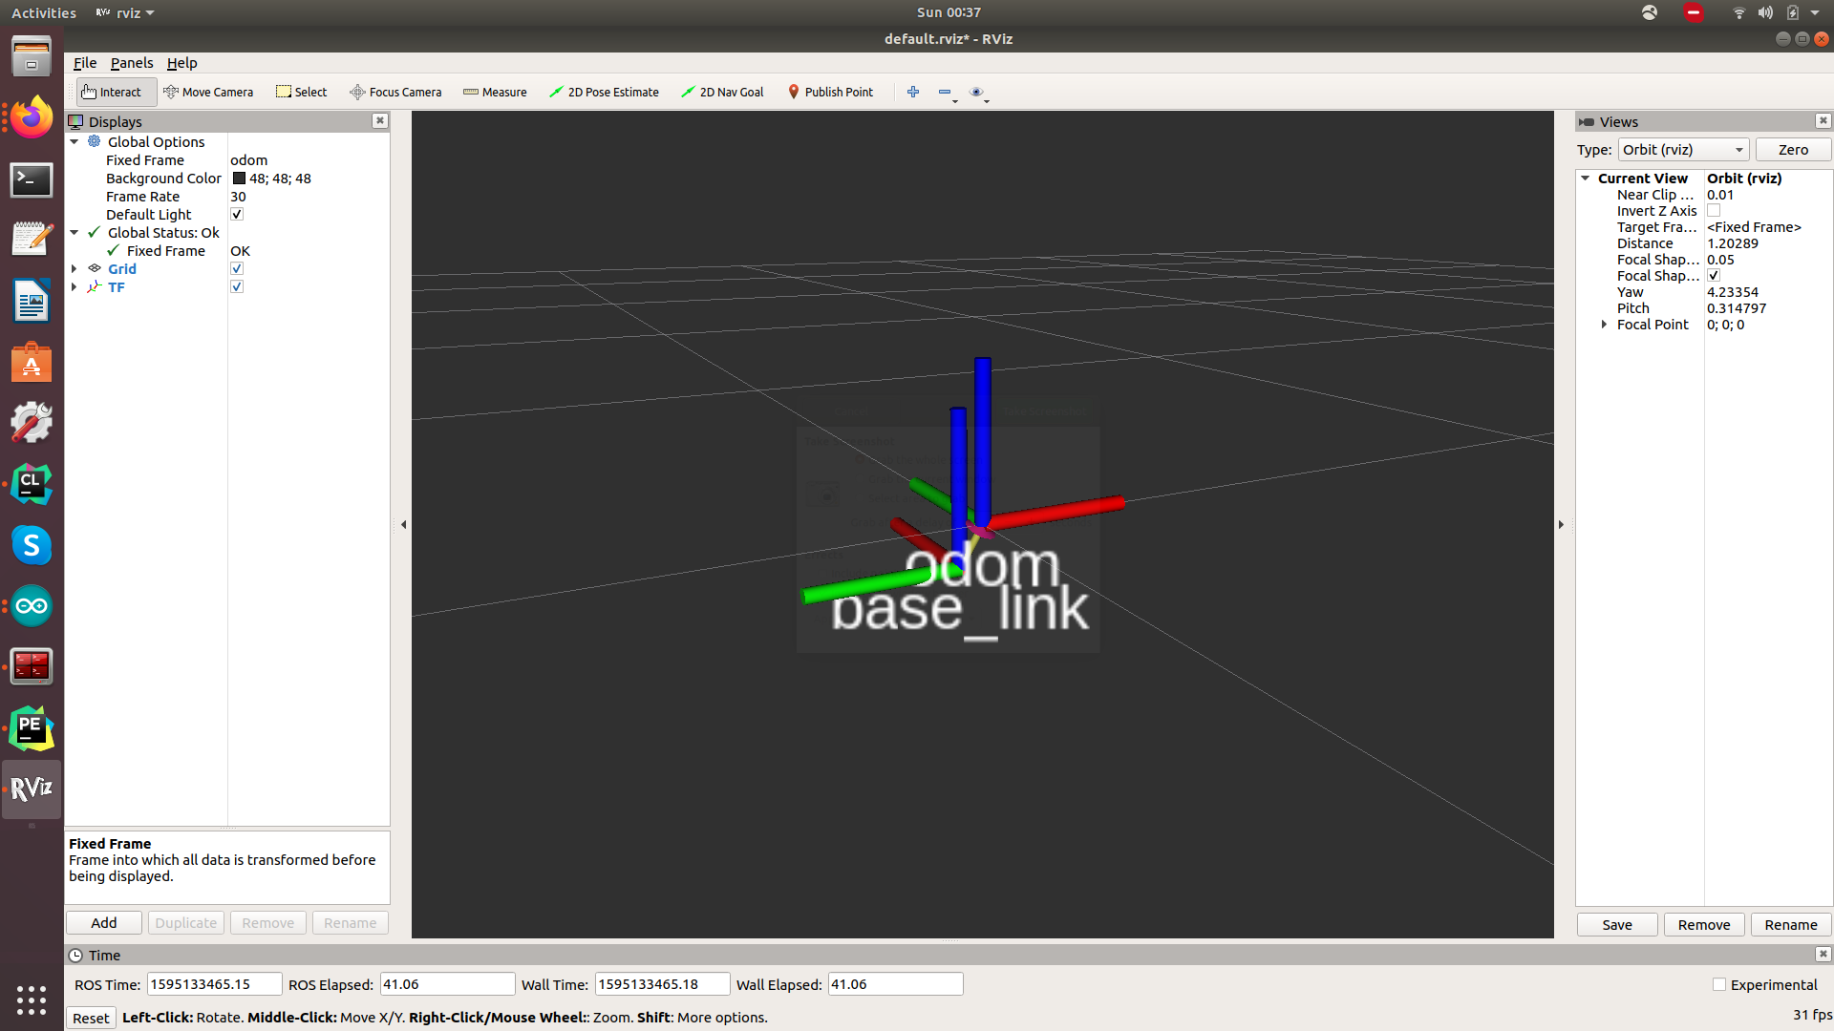Image resolution: width=1834 pixels, height=1031 pixels.
Task: Select the Publish Point tool
Action: point(829,91)
